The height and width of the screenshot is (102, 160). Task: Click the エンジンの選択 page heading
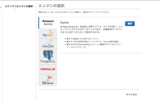51,6
